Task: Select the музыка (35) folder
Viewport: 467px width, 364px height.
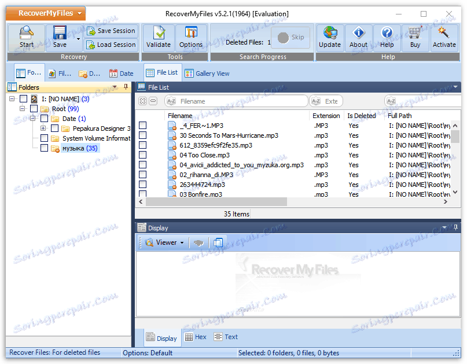Action: pyautogui.click(x=80, y=148)
